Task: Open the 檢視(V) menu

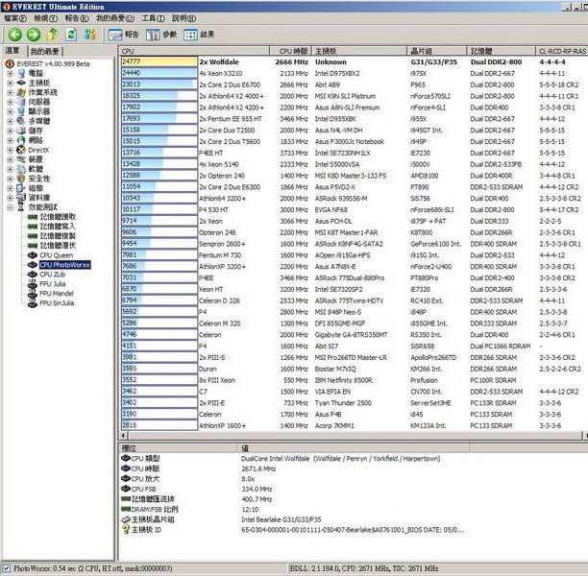Action: [x=46, y=18]
